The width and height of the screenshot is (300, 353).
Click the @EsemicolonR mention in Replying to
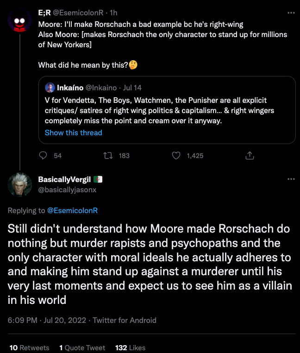[72, 210]
